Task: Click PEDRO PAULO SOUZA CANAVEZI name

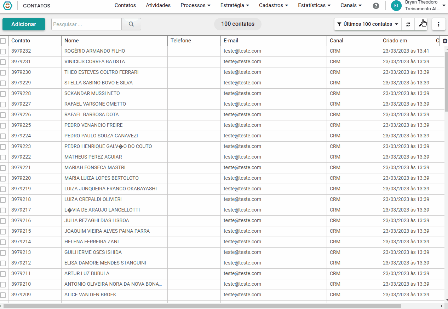Action: click(x=101, y=136)
